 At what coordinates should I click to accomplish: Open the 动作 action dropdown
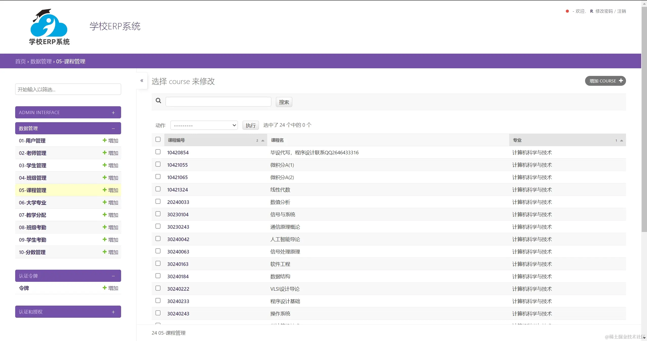coord(204,125)
